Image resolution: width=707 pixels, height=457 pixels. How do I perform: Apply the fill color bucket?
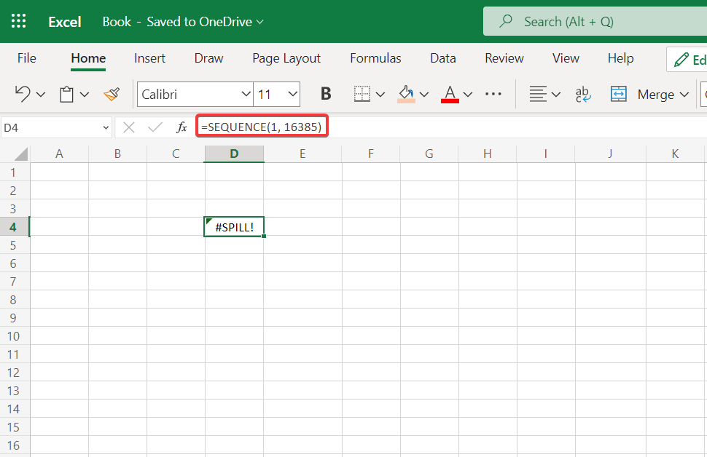click(x=406, y=94)
